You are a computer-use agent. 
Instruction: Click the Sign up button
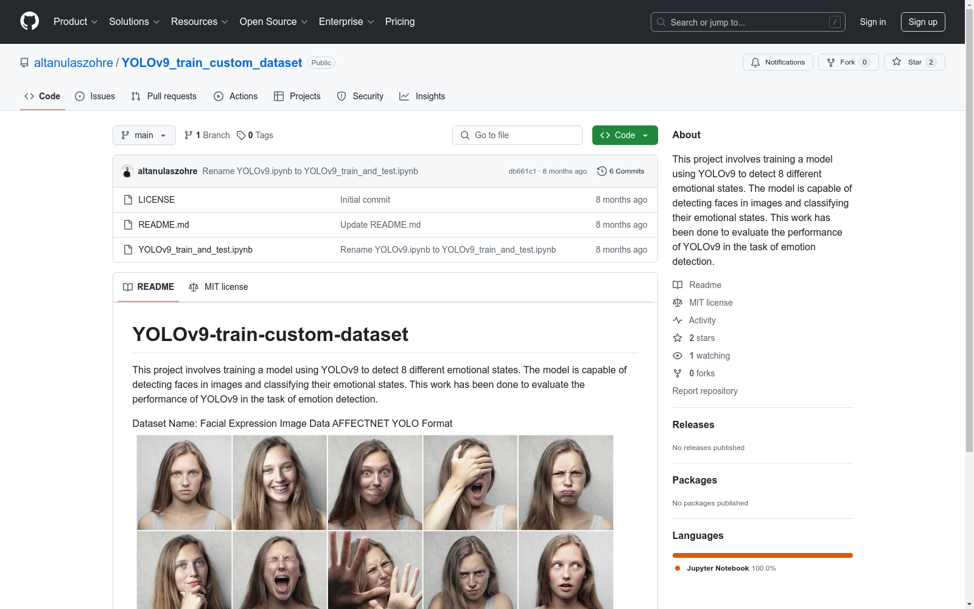click(922, 22)
